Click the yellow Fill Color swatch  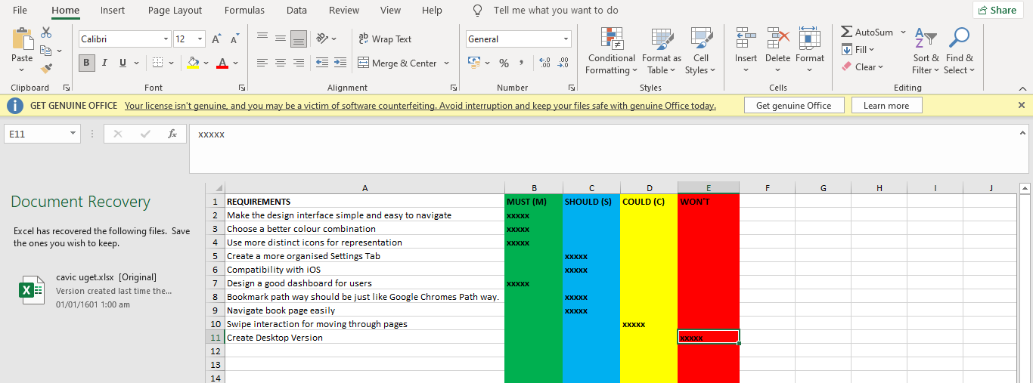coord(193,63)
